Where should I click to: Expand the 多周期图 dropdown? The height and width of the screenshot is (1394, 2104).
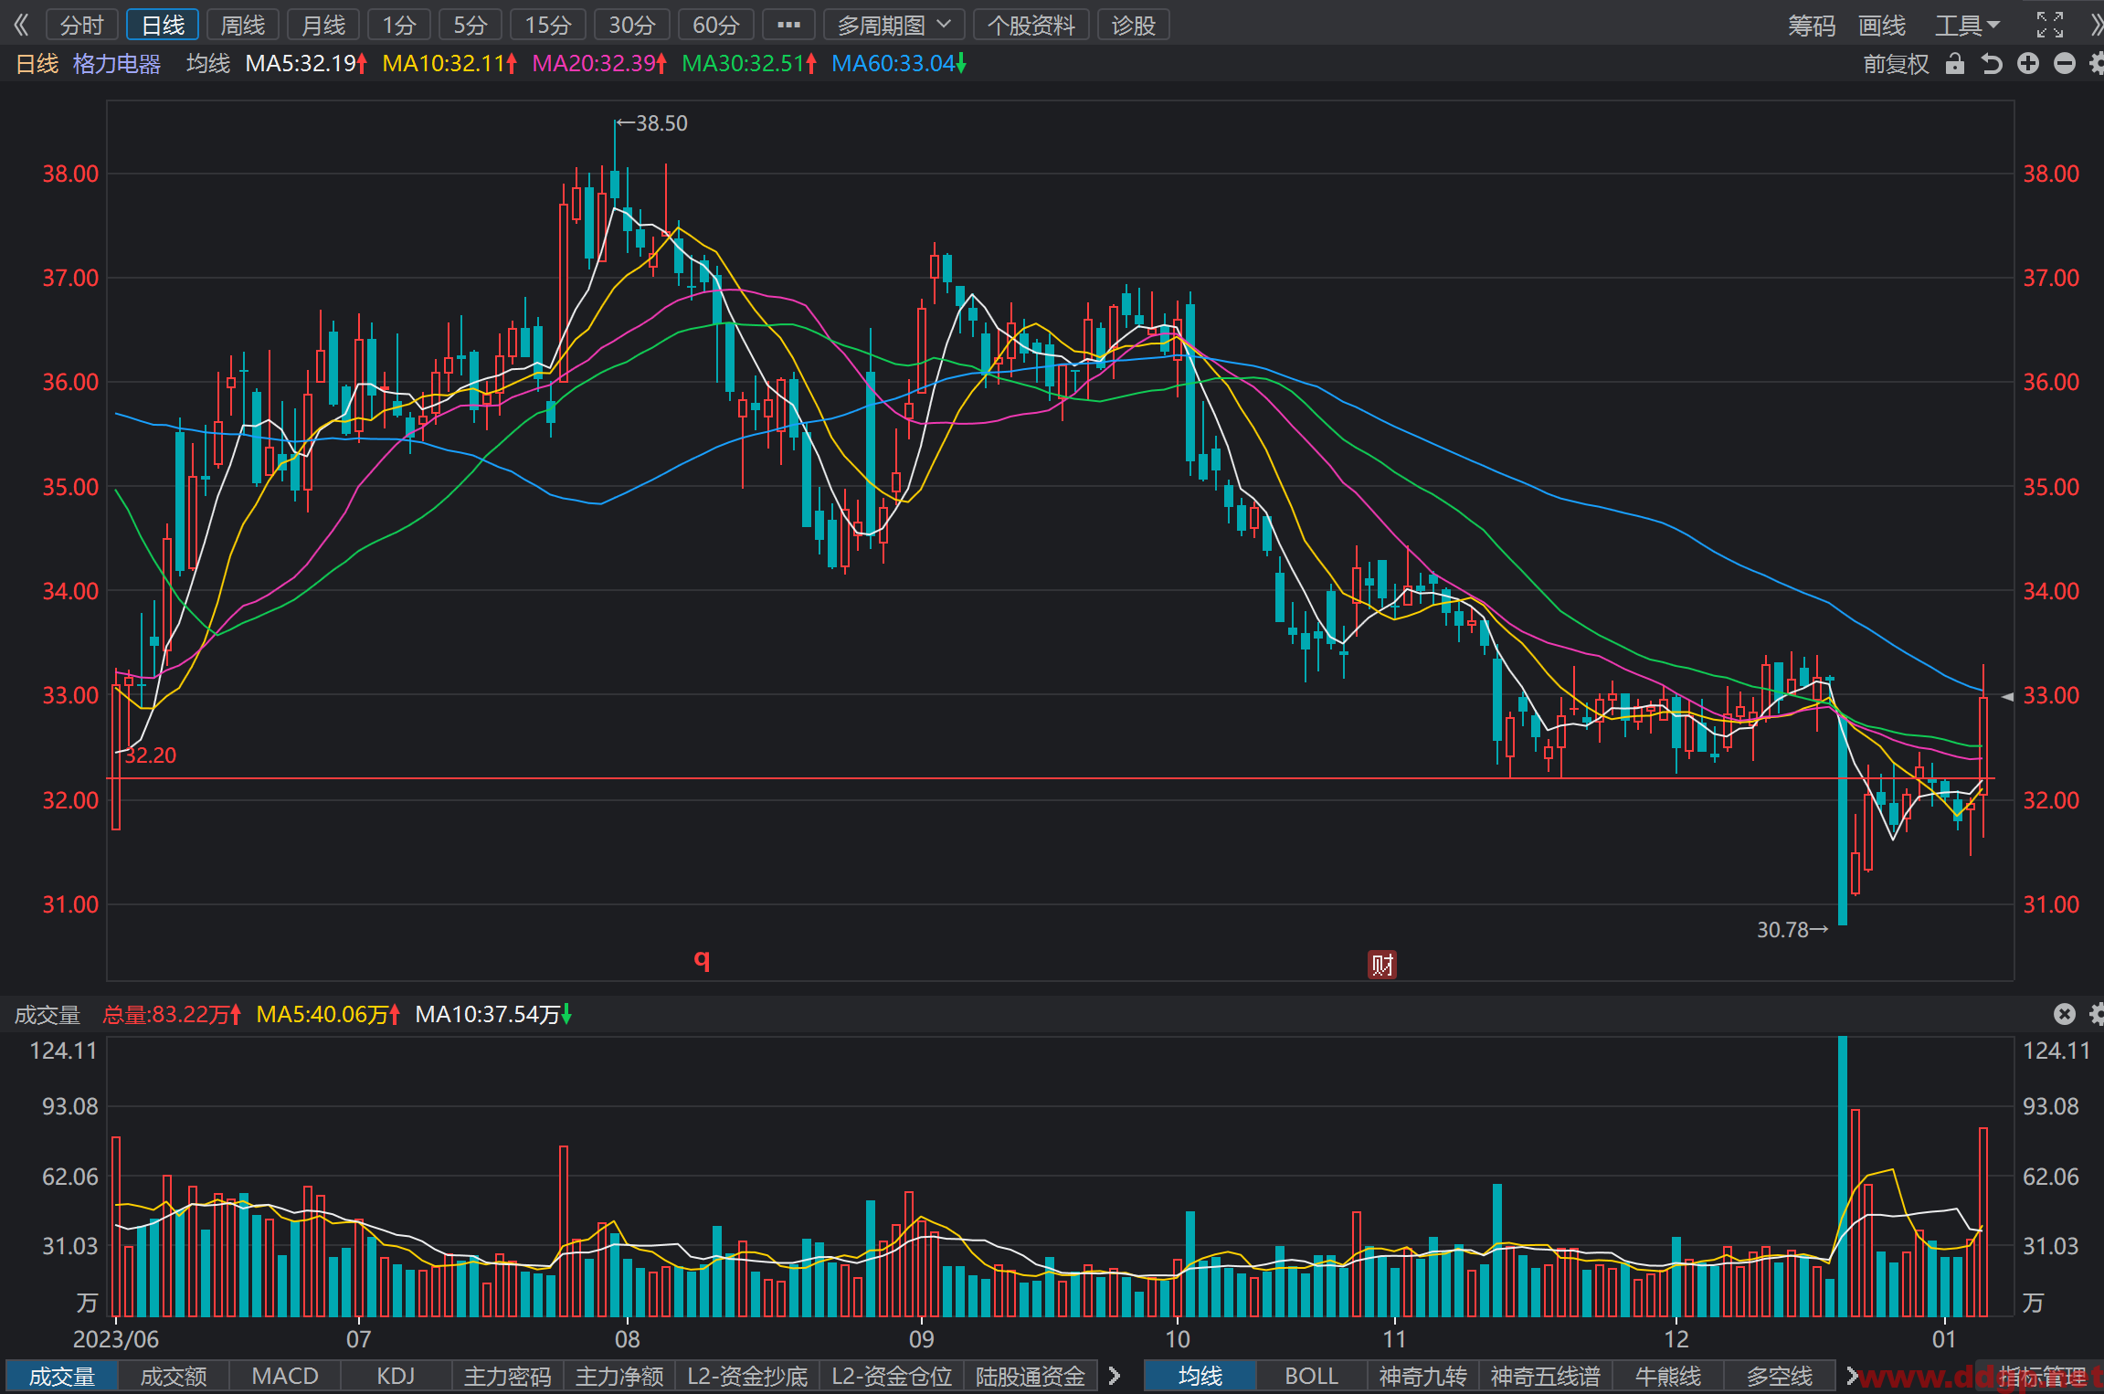[893, 25]
